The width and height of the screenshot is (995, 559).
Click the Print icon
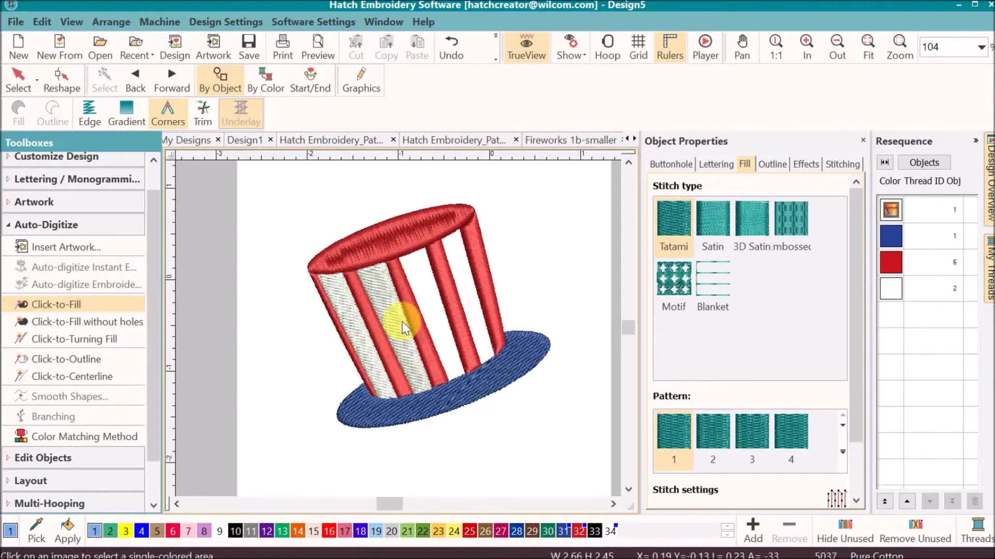tap(282, 47)
